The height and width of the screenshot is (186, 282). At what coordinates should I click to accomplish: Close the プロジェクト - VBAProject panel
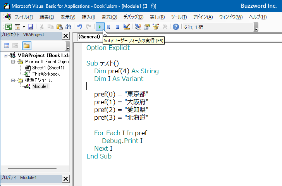(65, 36)
